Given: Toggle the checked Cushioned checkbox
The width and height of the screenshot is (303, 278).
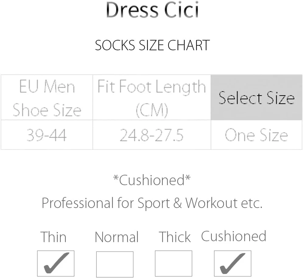Looking at the screenshot, I should (232, 263).
